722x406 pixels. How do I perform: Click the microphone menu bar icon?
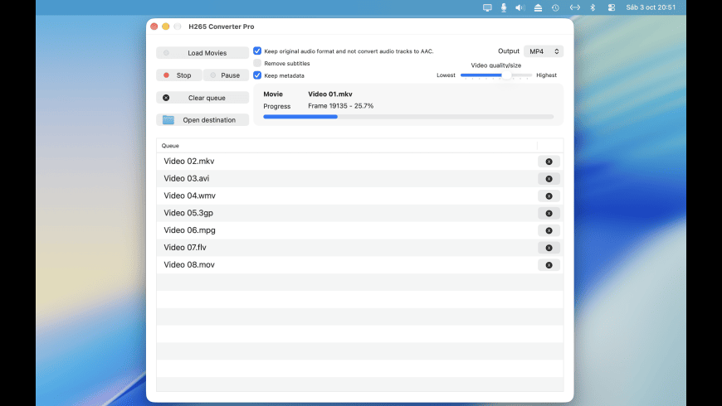click(504, 7)
